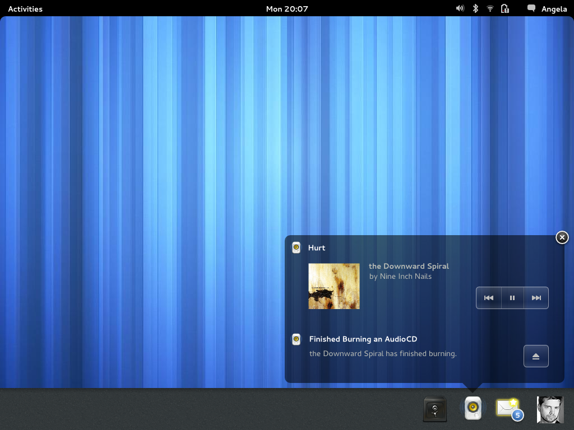Pause the currently playing track

[512, 297]
